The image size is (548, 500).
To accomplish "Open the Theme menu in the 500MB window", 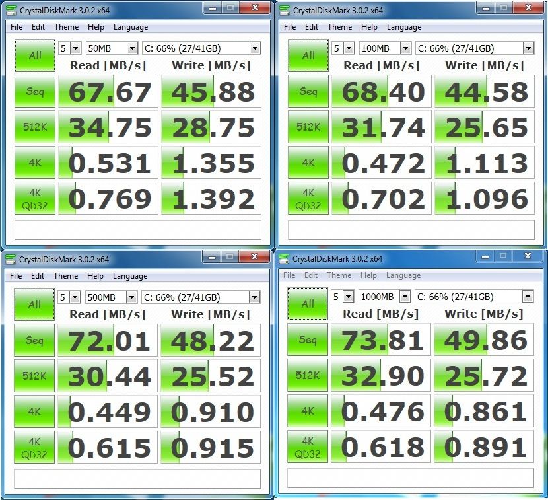I will coord(66,276).
